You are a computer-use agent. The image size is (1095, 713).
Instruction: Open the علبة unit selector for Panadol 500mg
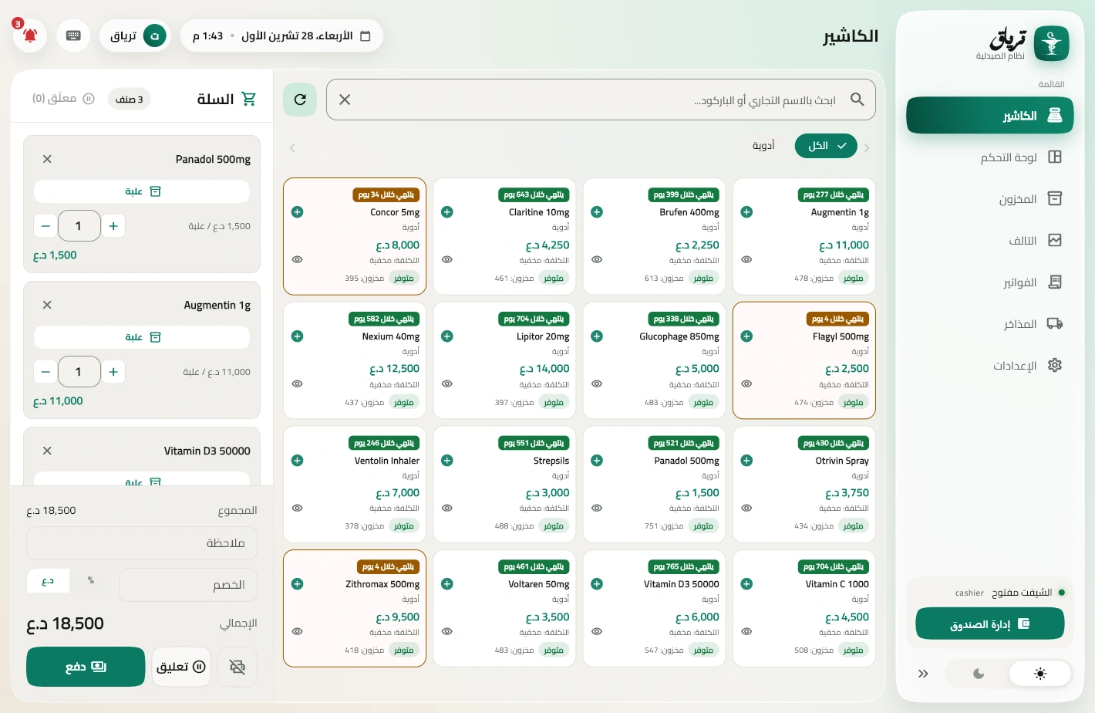tap(142, 191)
